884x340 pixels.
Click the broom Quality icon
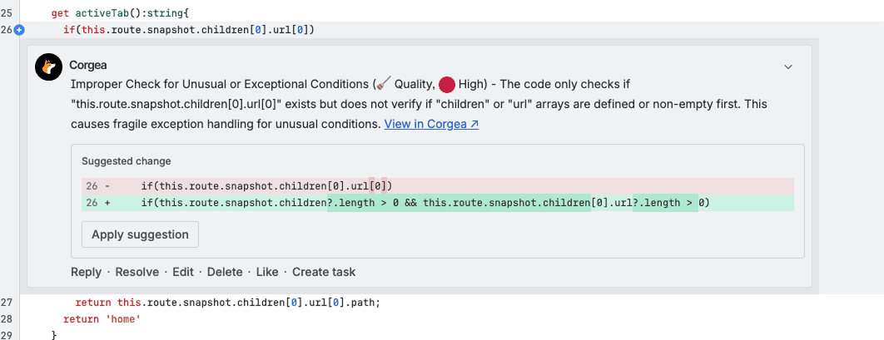click(x=382, y=83)
